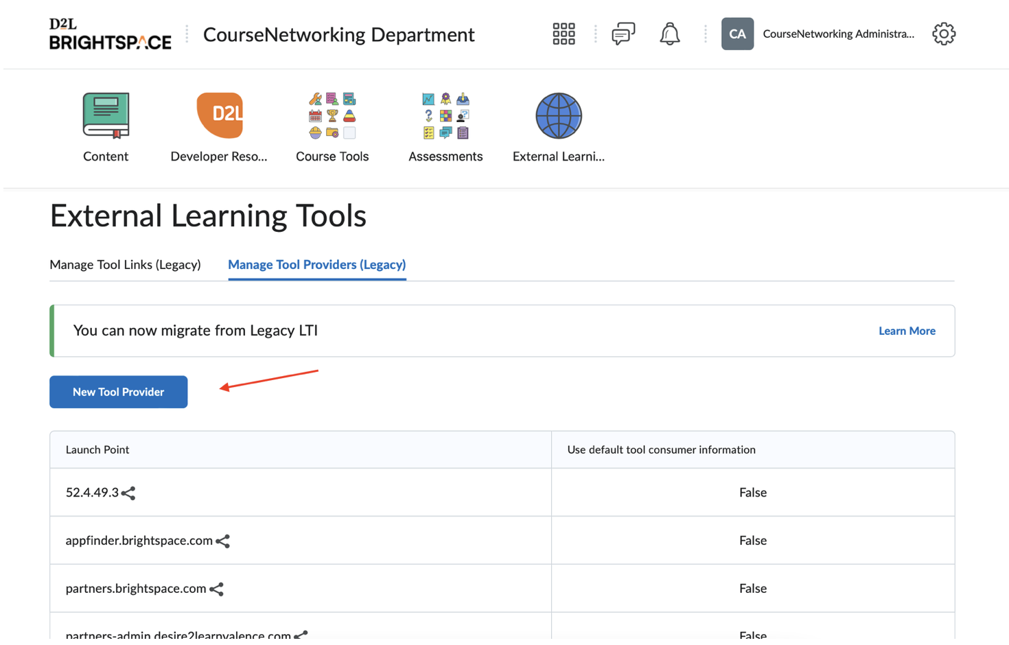Click share icon next to 52.4.49.3
1009x645 pixels.
click(128, 493)
